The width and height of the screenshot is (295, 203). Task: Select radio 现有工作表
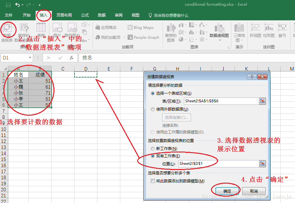pos(153,156)
